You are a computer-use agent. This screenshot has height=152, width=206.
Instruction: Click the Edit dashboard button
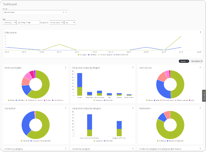pyautogui.click(x=196, y=61)
